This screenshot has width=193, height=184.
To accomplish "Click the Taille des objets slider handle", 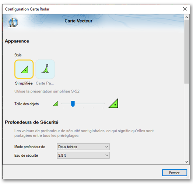I will pos(73,104).
